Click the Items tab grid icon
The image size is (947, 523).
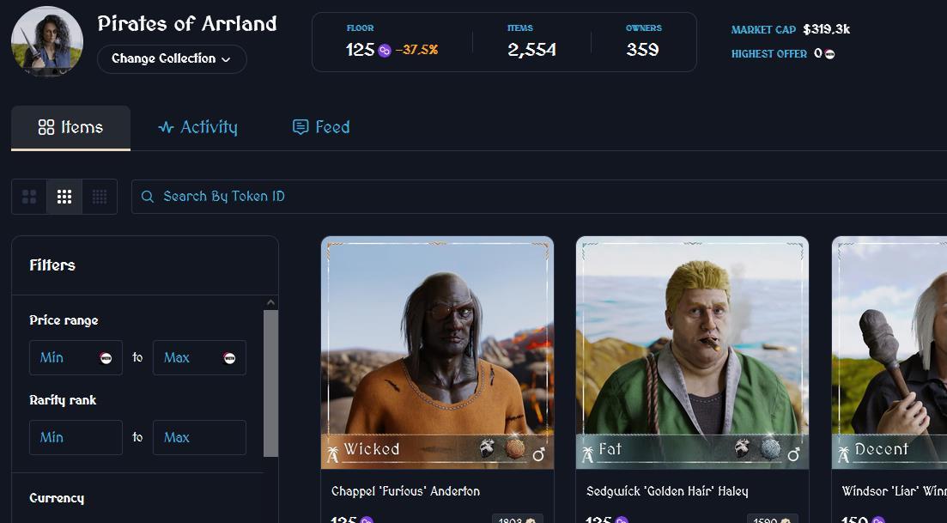coord(46,127)
